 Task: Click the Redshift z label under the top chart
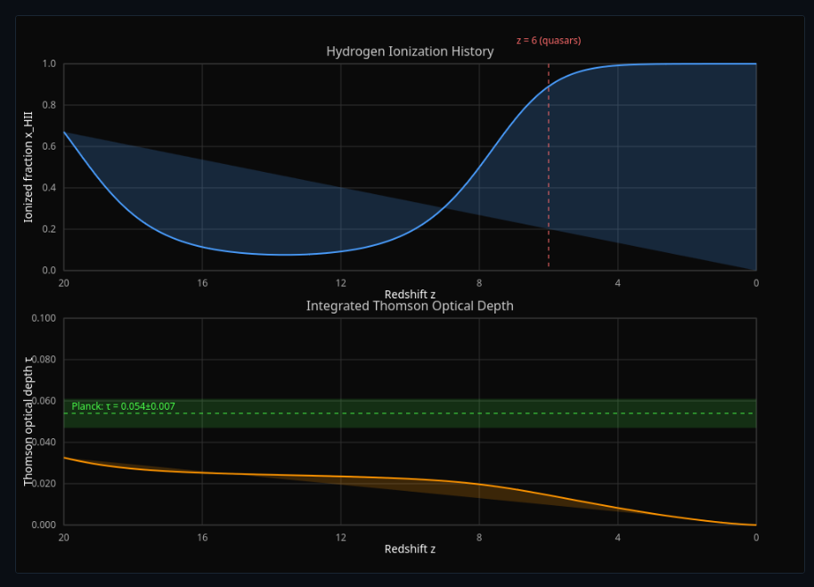(410, 294)
